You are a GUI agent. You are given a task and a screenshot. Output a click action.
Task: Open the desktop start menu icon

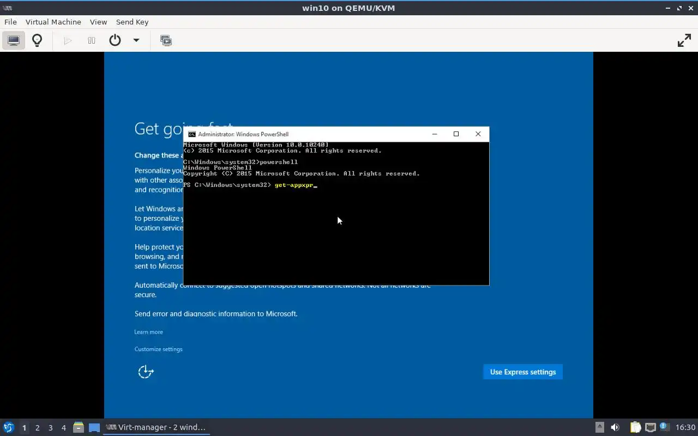pyautogui.click(x=9, y=427)
